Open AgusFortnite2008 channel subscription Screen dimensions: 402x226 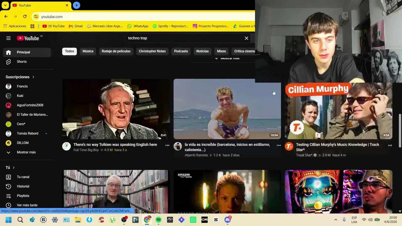pos(27,105)
